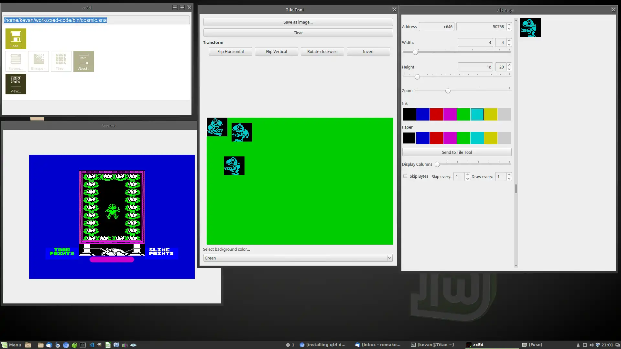The width and height of the screenshot is (621, 349).
Task: Select the Rotate Clockwise button
Action: [x=322, y=51]
